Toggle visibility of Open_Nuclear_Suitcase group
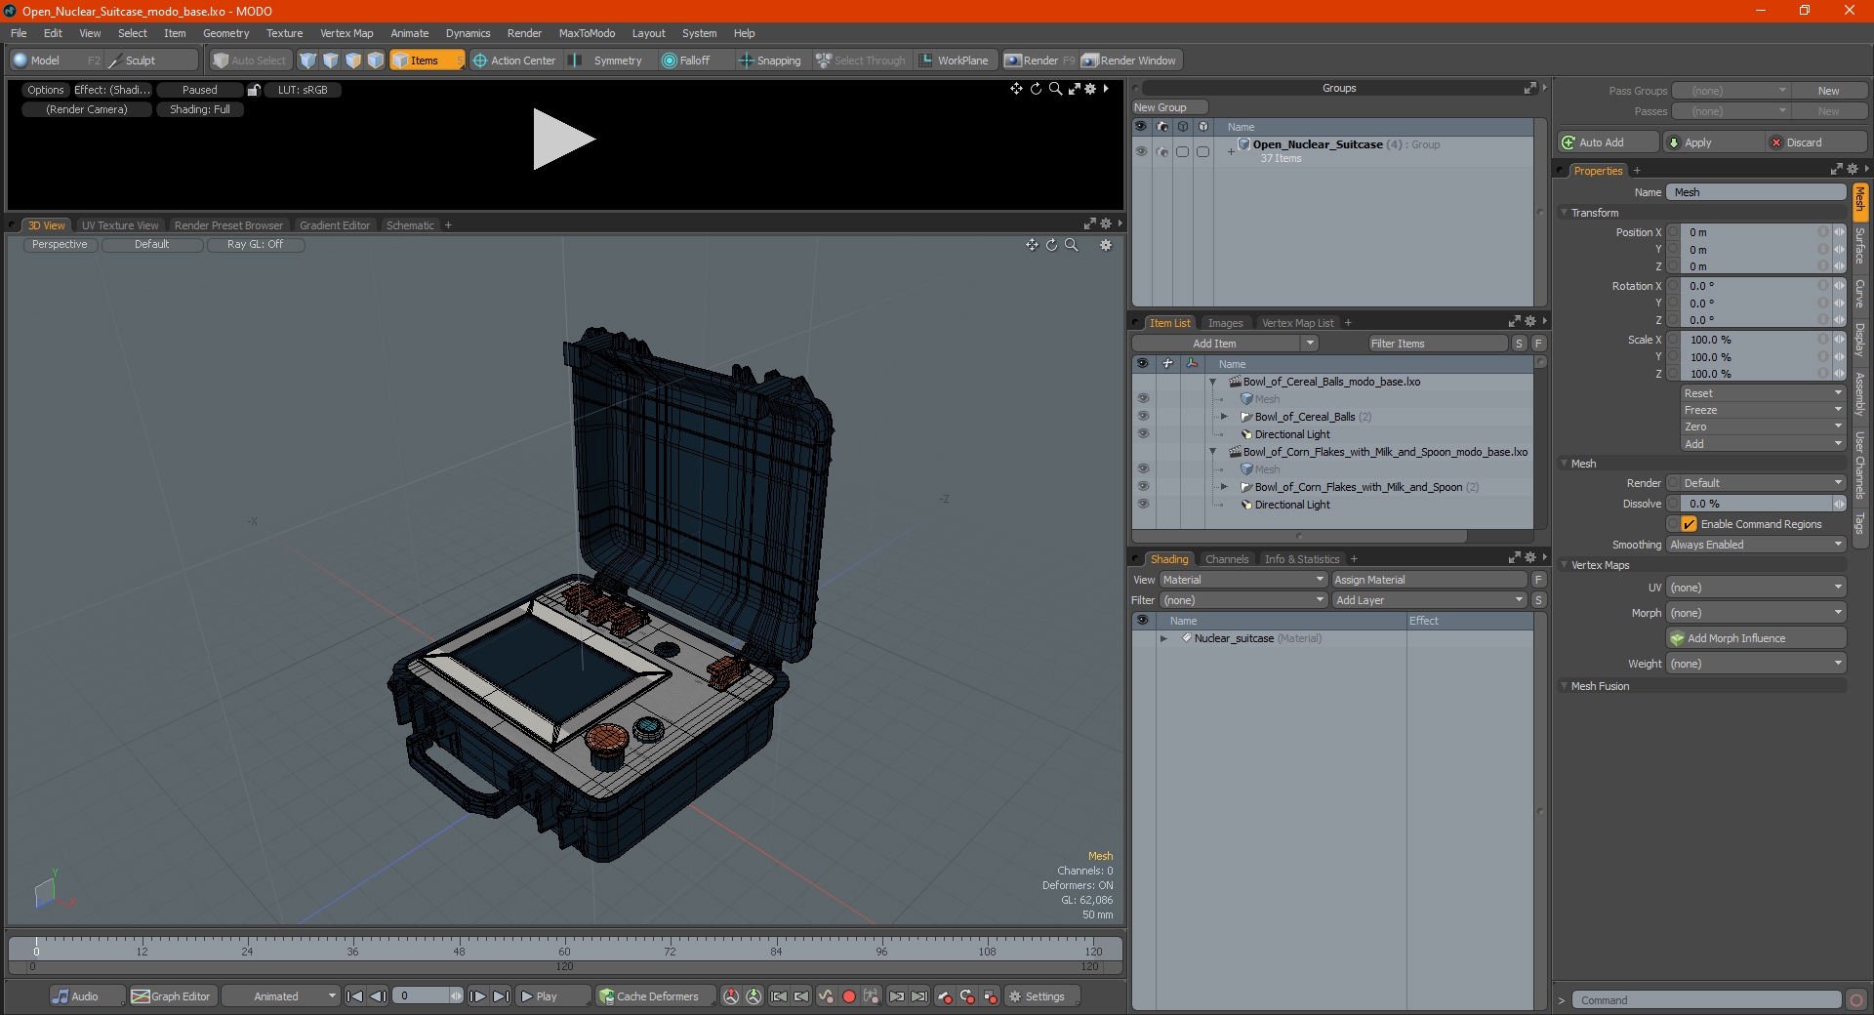The height and width of the screenshot is (1015, 1874). click(x=1141, y=151)
